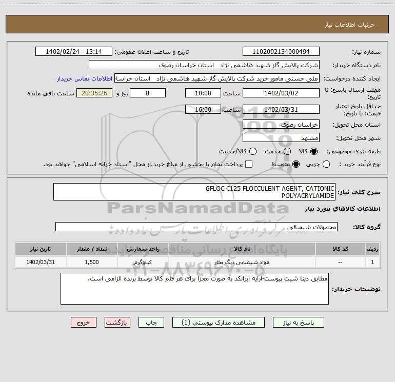This screenshot has width=395, height=382.
Task: Click the days remaining field 8
Action: click(x=148, y=93)
